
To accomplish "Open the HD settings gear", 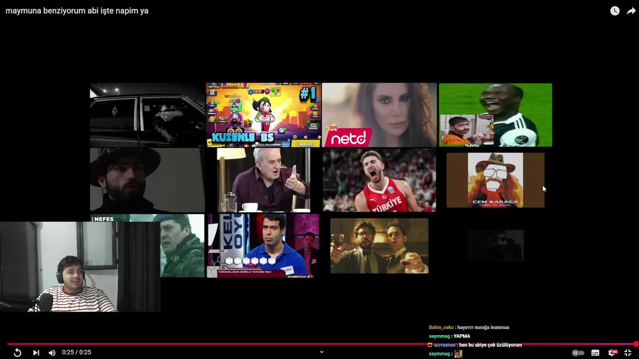I will pyautogui.click(x=612, y=353).
